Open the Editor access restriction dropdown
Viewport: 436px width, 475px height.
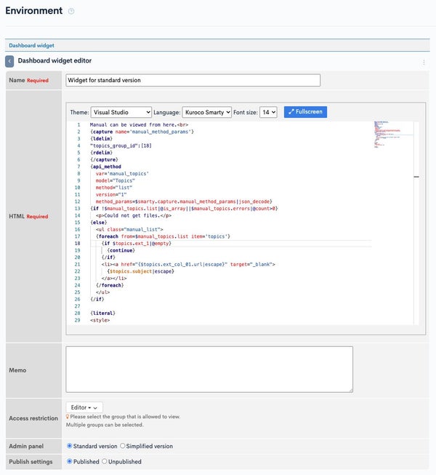click(84, 407)
